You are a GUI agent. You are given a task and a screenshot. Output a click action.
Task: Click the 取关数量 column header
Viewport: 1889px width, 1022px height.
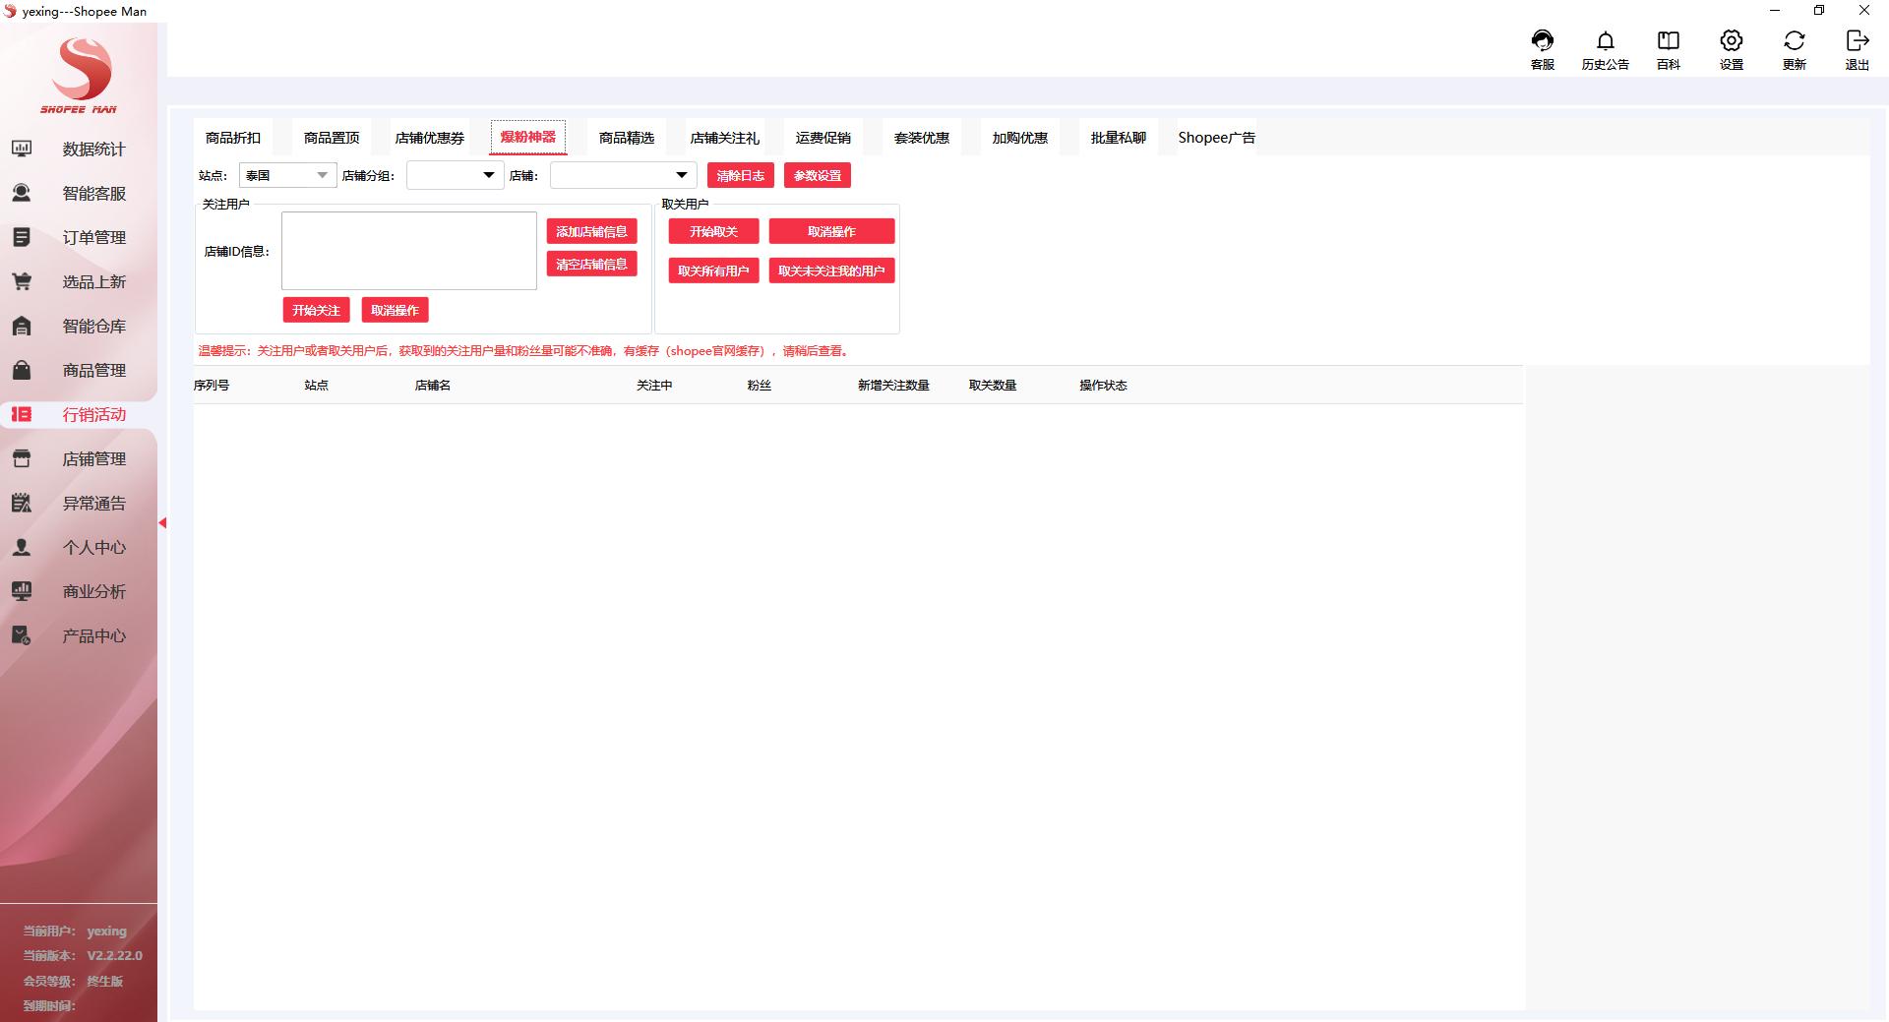point(993,385)
